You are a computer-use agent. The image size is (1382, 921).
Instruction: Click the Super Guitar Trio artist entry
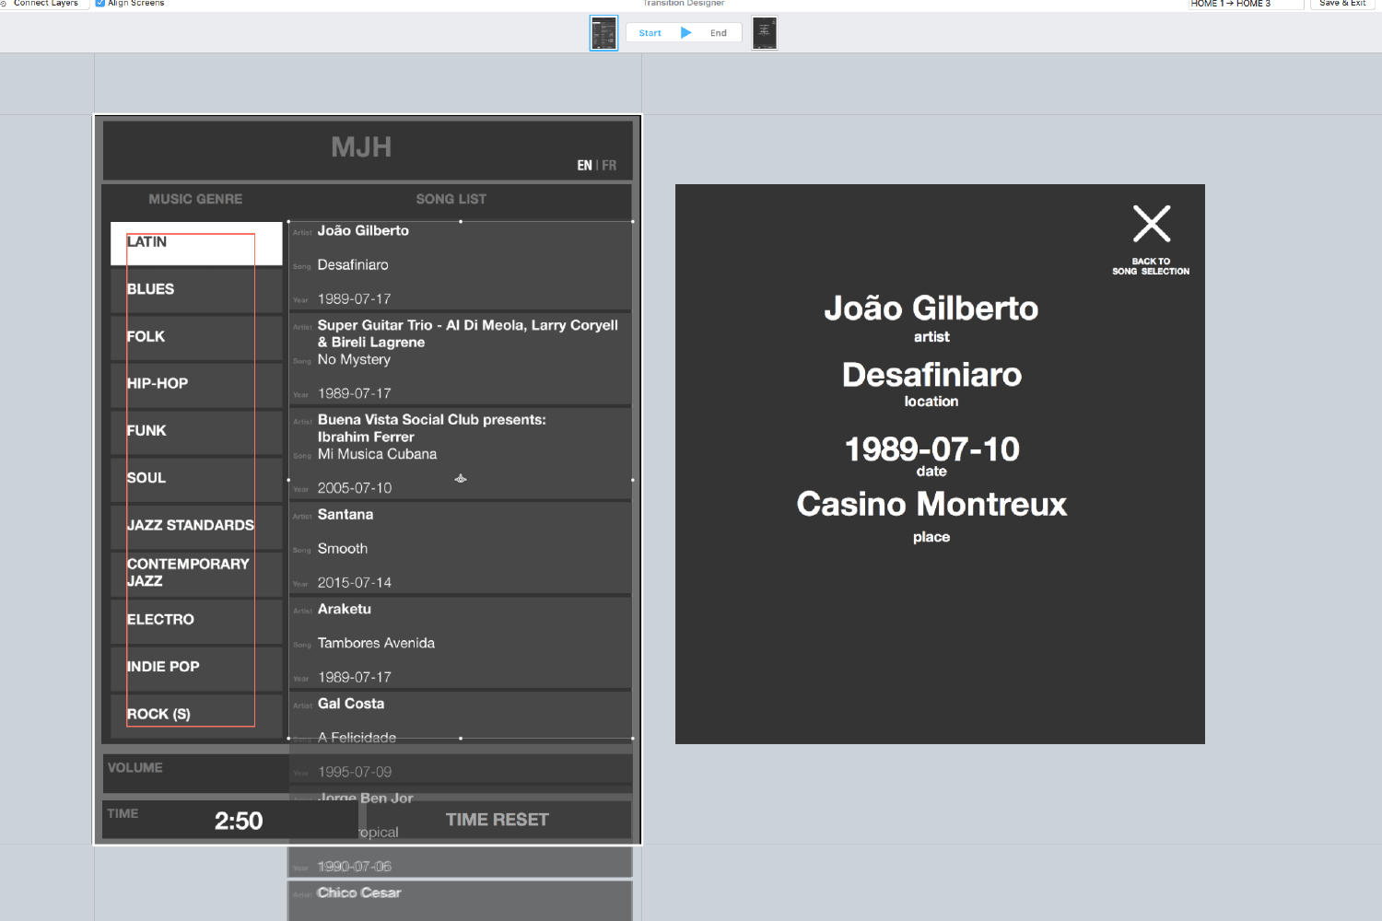[x=468, y=333]
